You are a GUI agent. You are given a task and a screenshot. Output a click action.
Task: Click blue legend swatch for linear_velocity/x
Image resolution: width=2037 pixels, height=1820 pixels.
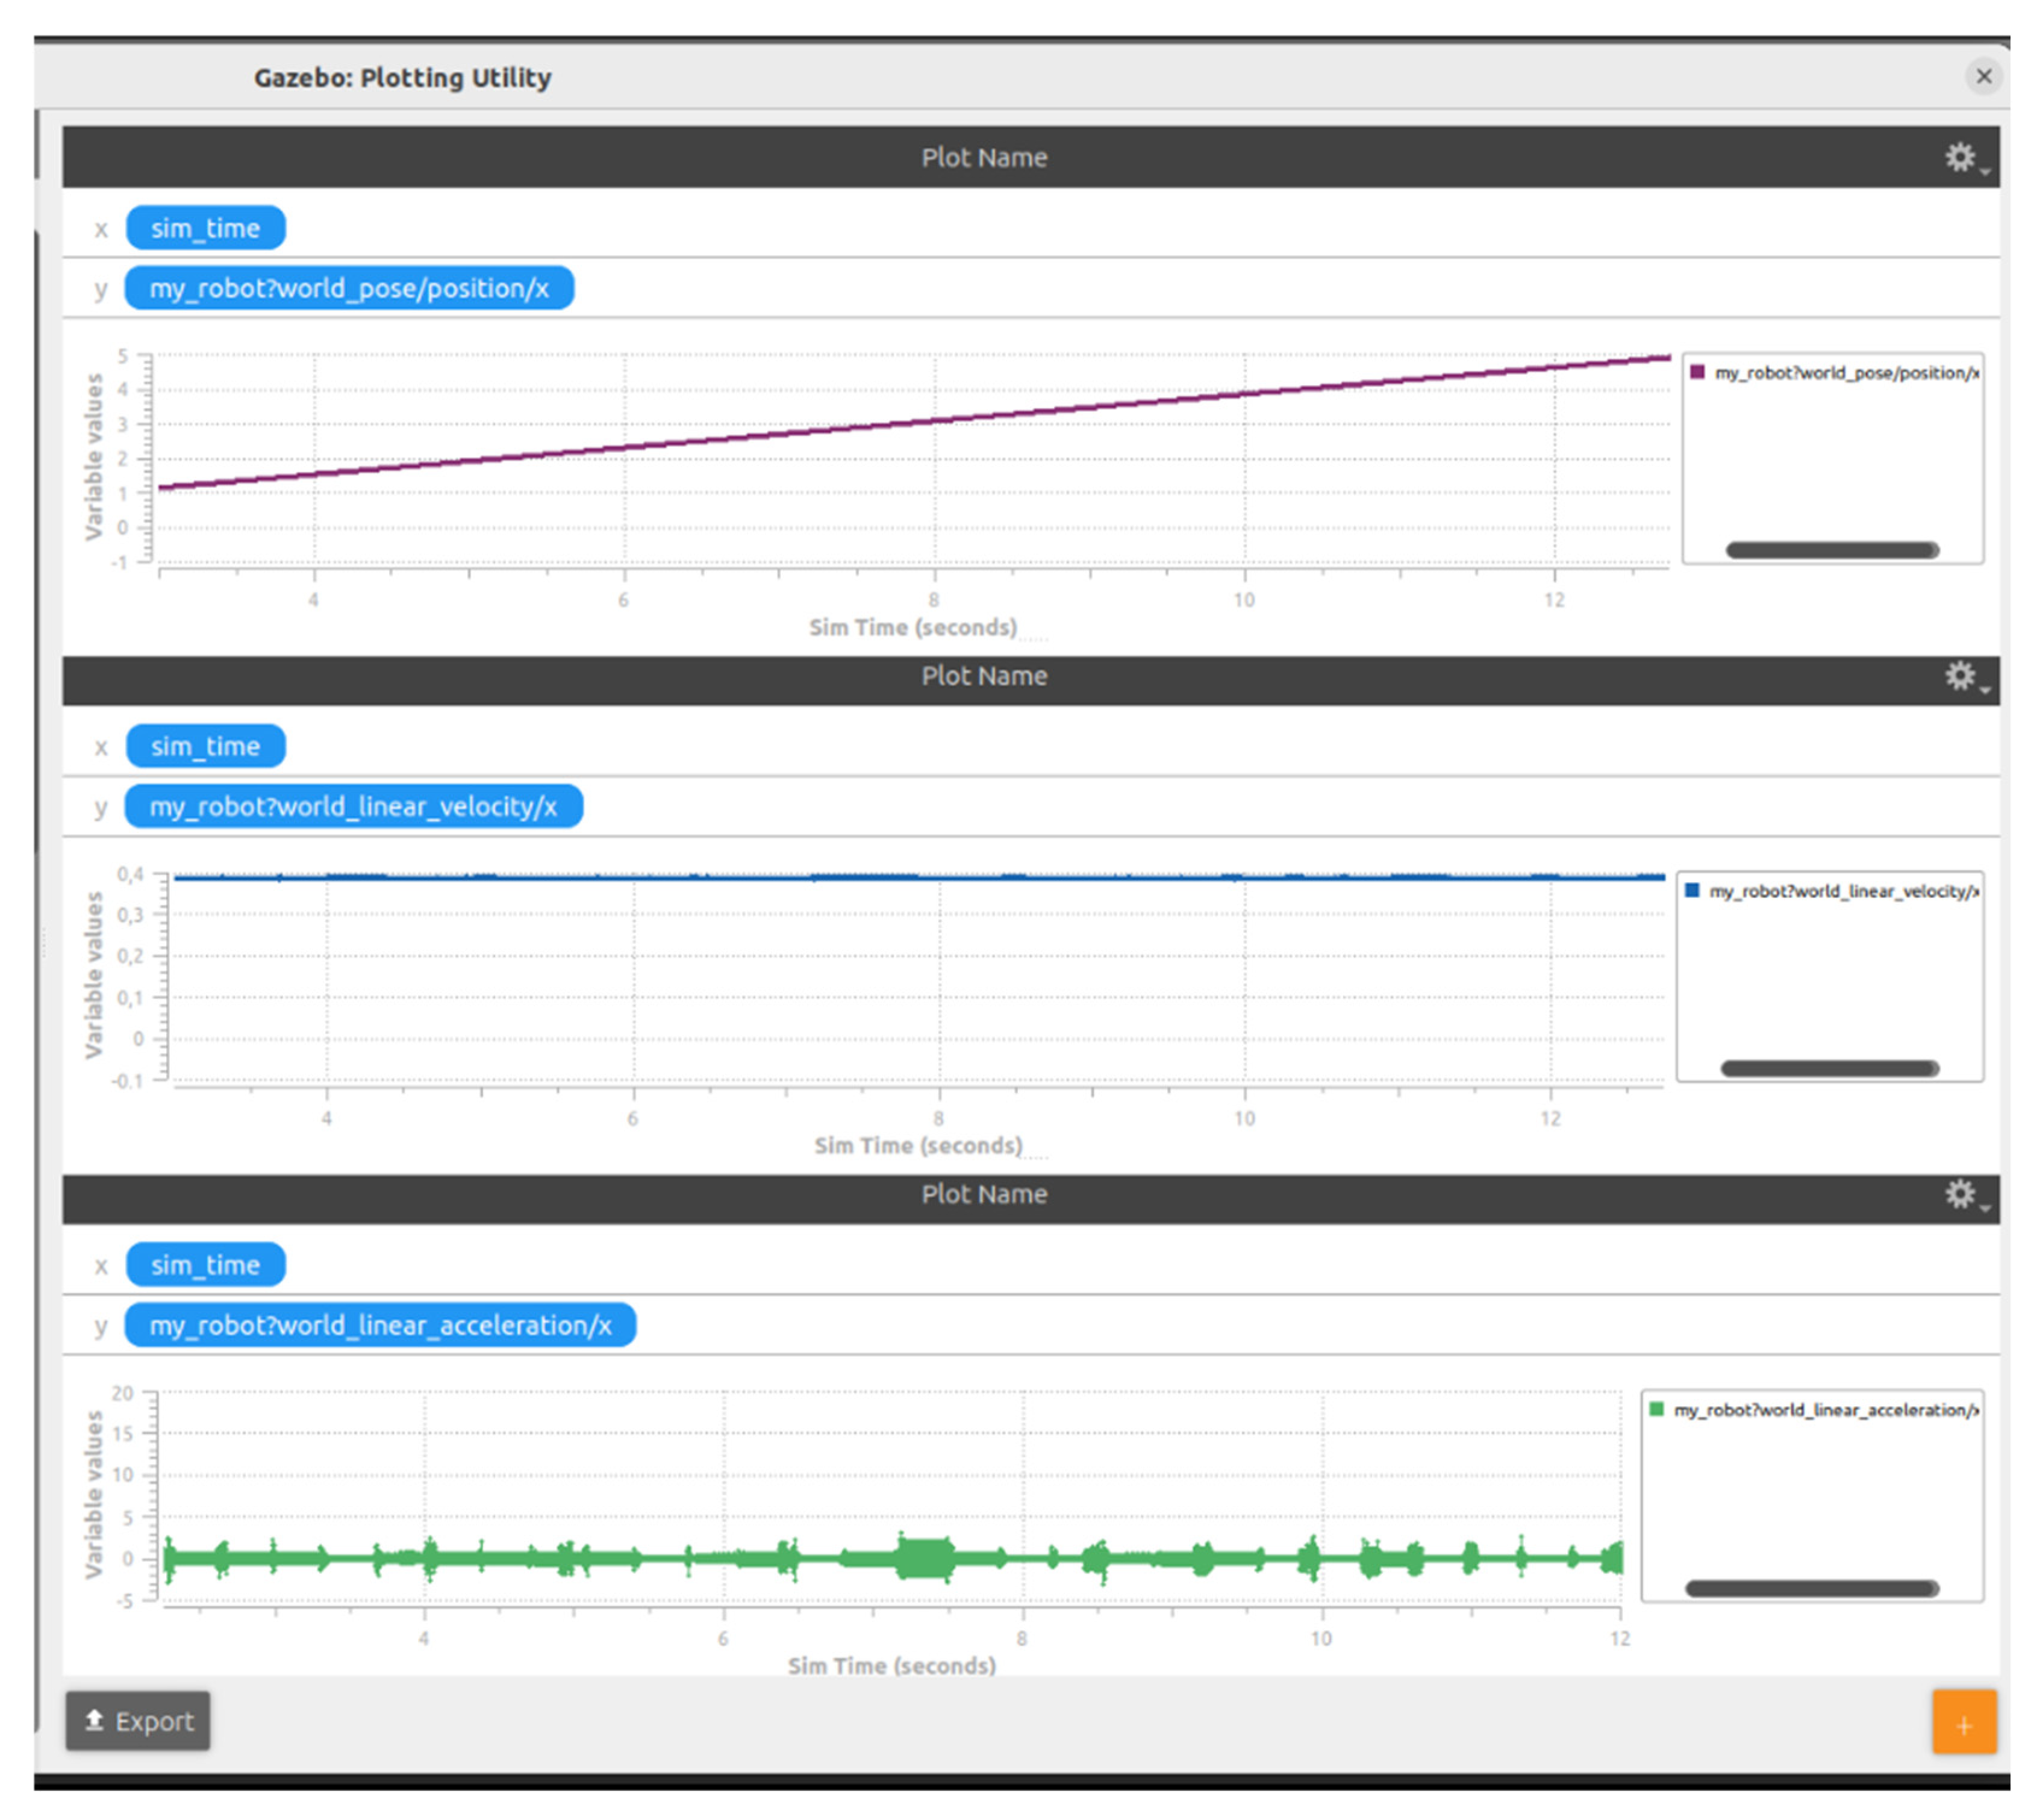coord(1692,891)
